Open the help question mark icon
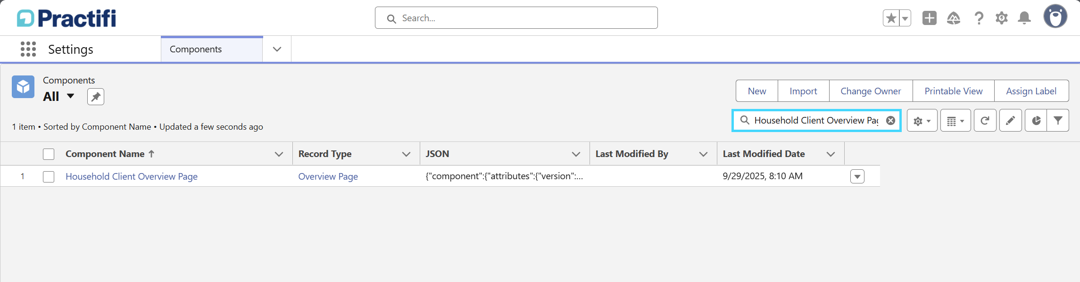Viewport: 1080px width, 282px height. click(x=979, y=18)
